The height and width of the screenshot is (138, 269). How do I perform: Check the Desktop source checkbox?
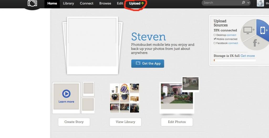(x=215, y=35)
